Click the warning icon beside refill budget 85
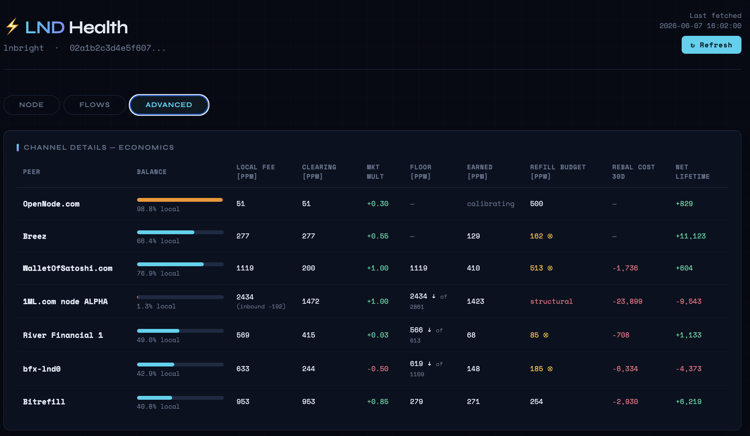Viewport: 750px width, 436px height. click(546, 335)
